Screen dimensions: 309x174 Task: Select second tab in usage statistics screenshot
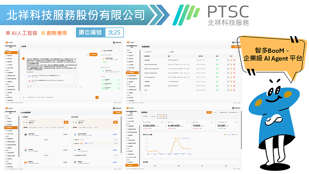coord(153,117)
